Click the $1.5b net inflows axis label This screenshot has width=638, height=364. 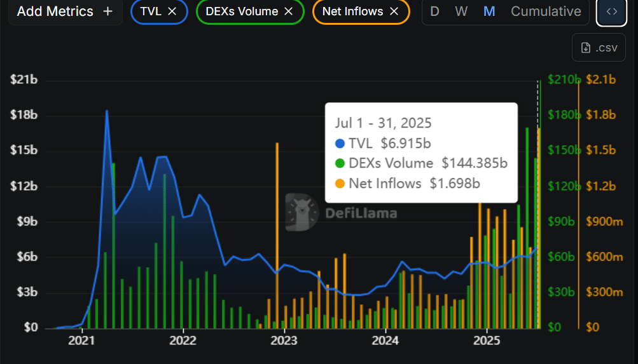[601, 151]
